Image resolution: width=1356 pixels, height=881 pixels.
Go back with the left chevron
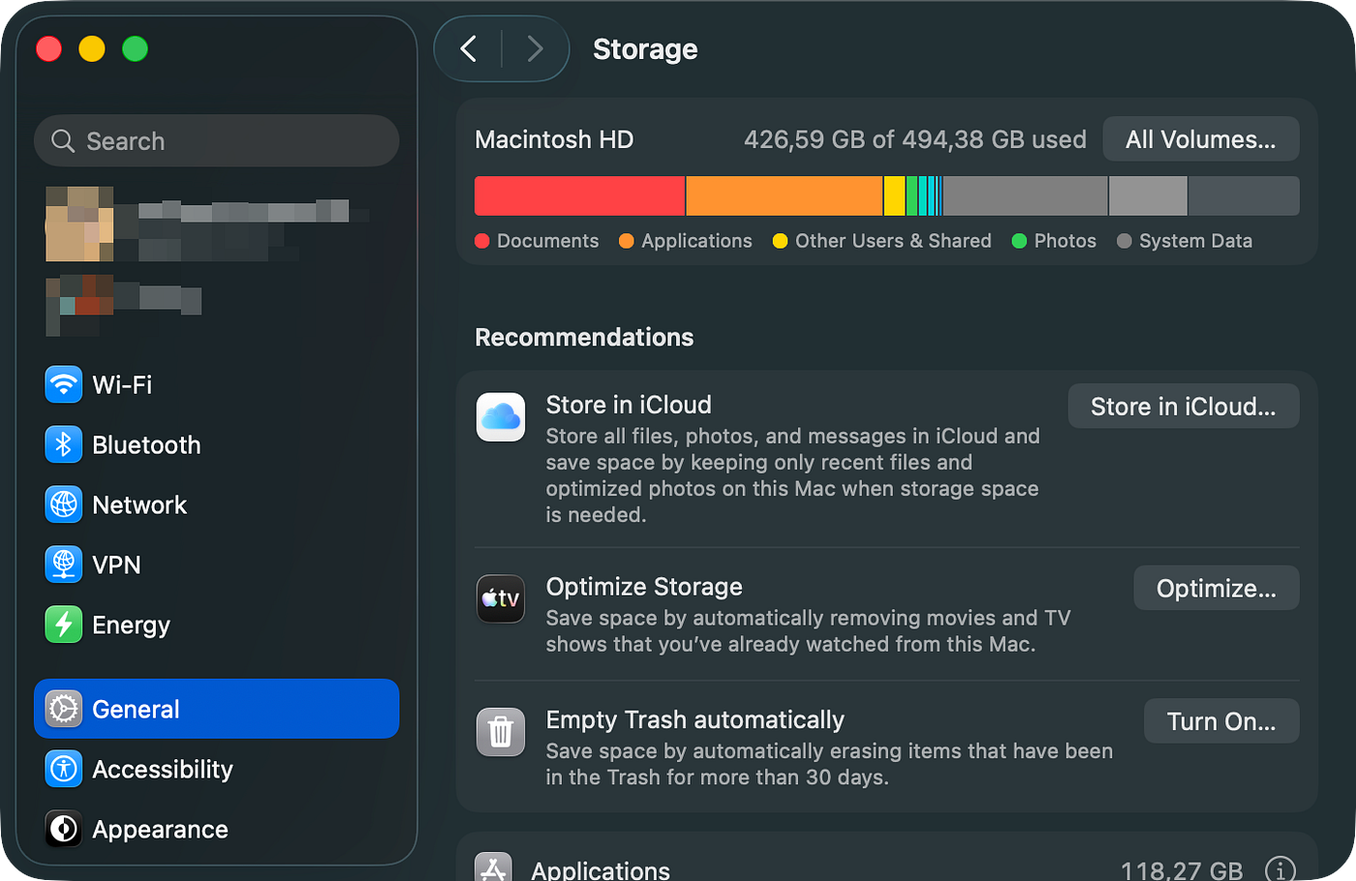click(x=469, y=48)
